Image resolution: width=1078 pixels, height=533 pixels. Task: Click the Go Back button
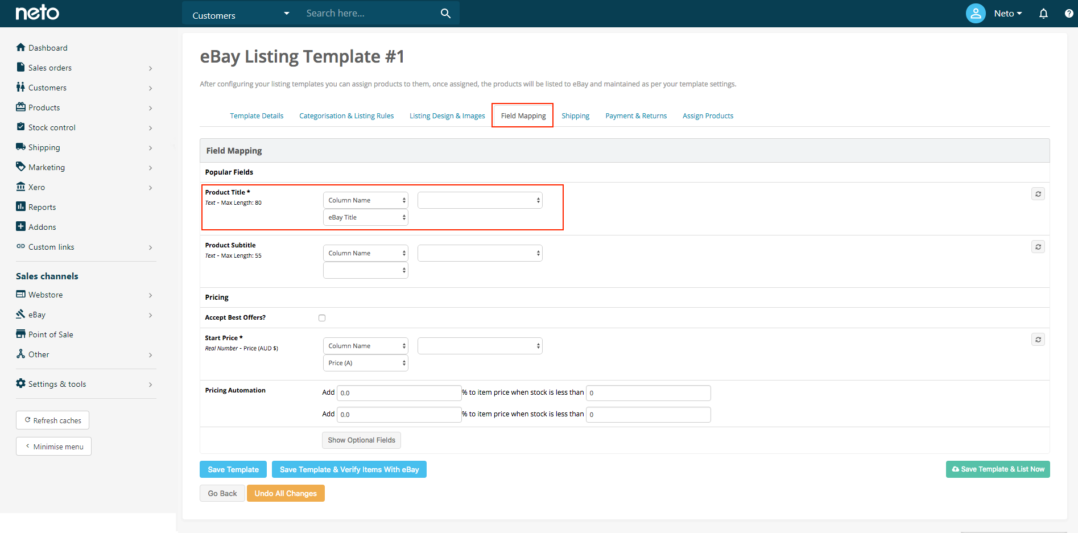pyautogui.click(x=222, y=493)
